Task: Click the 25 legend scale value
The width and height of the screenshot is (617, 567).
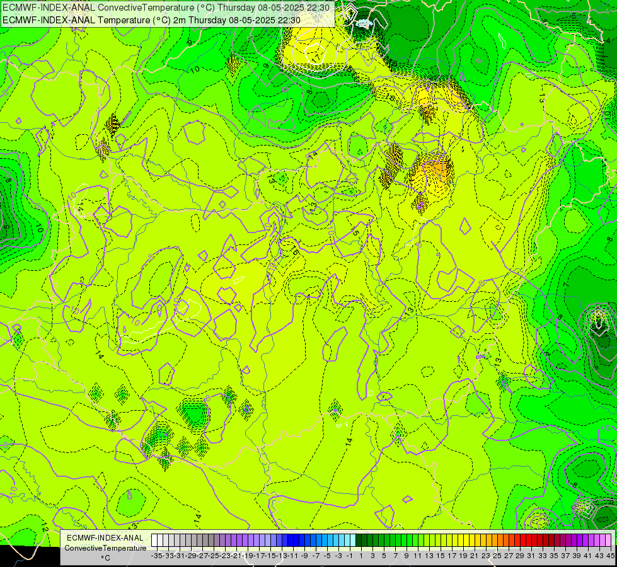Action: point(497,556)
